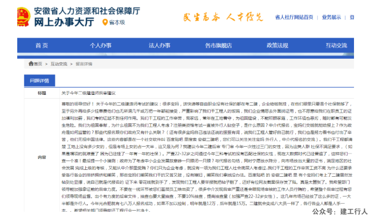Click the home icon in breadcrumb
The width and height of the screenshot is (368, 215).
(31, 64)
